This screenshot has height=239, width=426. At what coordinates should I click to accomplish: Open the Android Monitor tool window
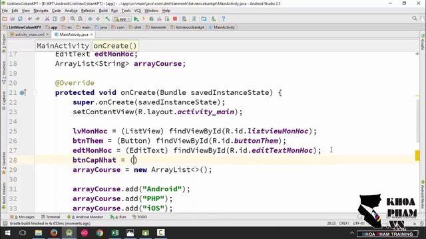85,217
